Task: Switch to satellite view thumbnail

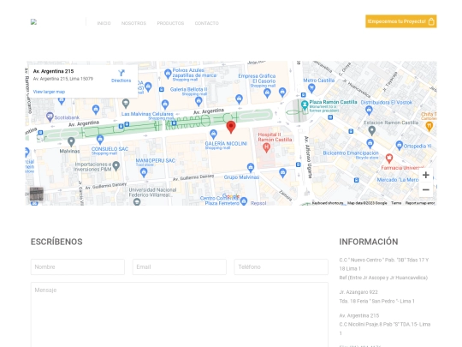Action: [x=37, y=194]
